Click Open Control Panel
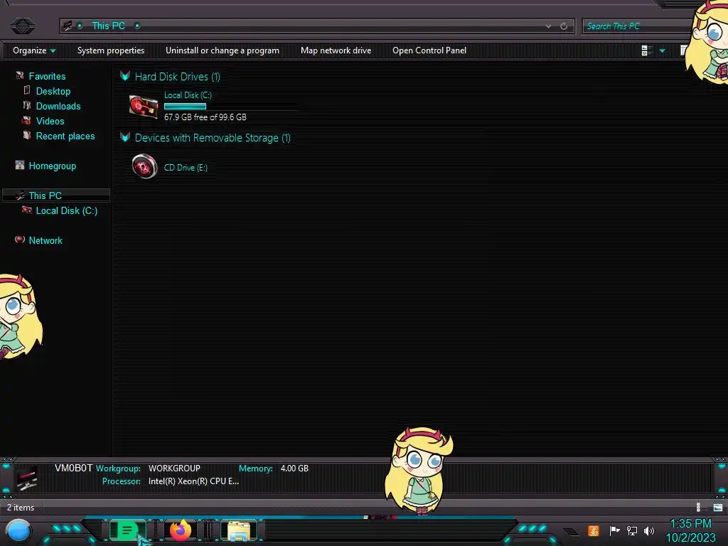This screenshot has height=546, width=728. [x=429, y=50]
